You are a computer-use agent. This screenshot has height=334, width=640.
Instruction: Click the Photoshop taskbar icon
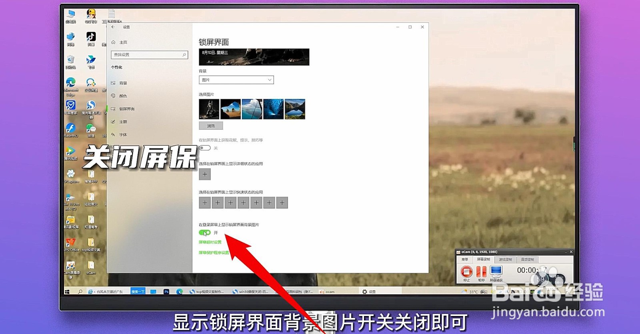[166, 292]
